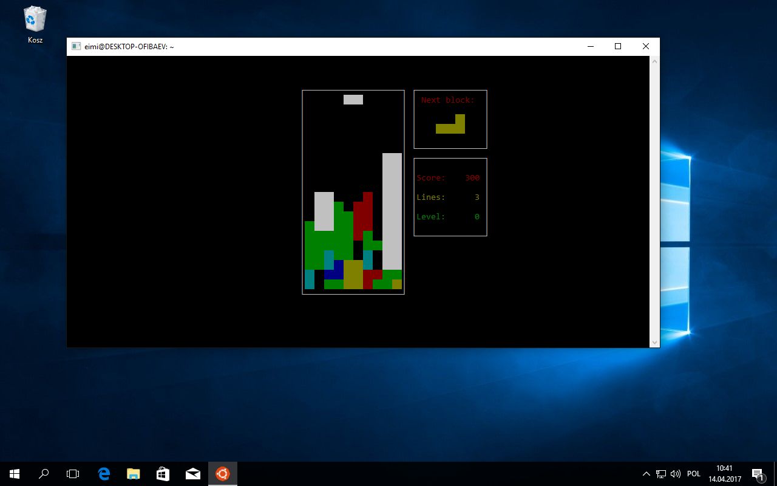The height and width of the screenshot is (486, 777).
Task: Click the terminal window system menu icon
Action: tap(75, 46)
